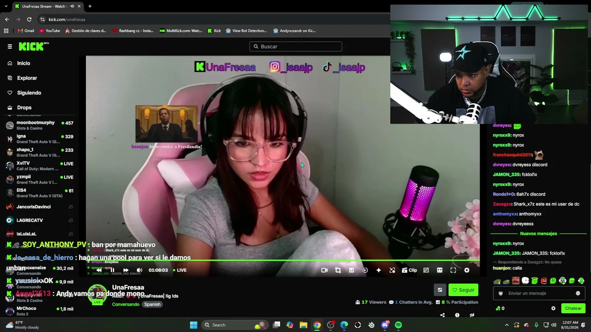Image resolution: width=591 pixels, height=332 pixels.
Task: Click the sparkle icon in player controls
Action: (x=379, y=270)
